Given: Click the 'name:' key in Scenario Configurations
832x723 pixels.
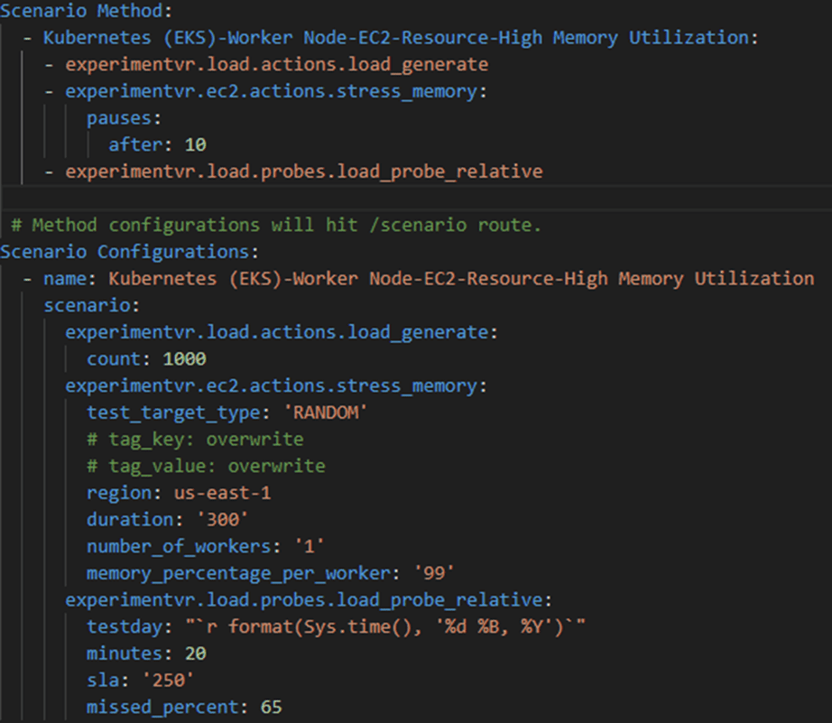Looking at the screenshot, I should point(69,279).
